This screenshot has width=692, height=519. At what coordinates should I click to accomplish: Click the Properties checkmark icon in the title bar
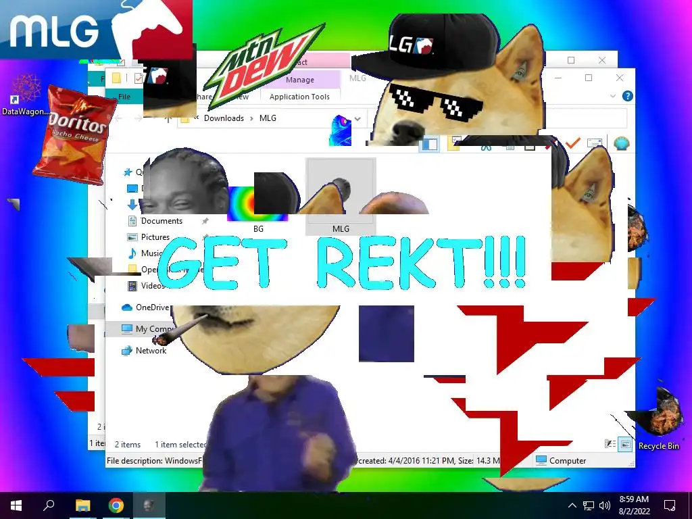(x=139, y=78)
